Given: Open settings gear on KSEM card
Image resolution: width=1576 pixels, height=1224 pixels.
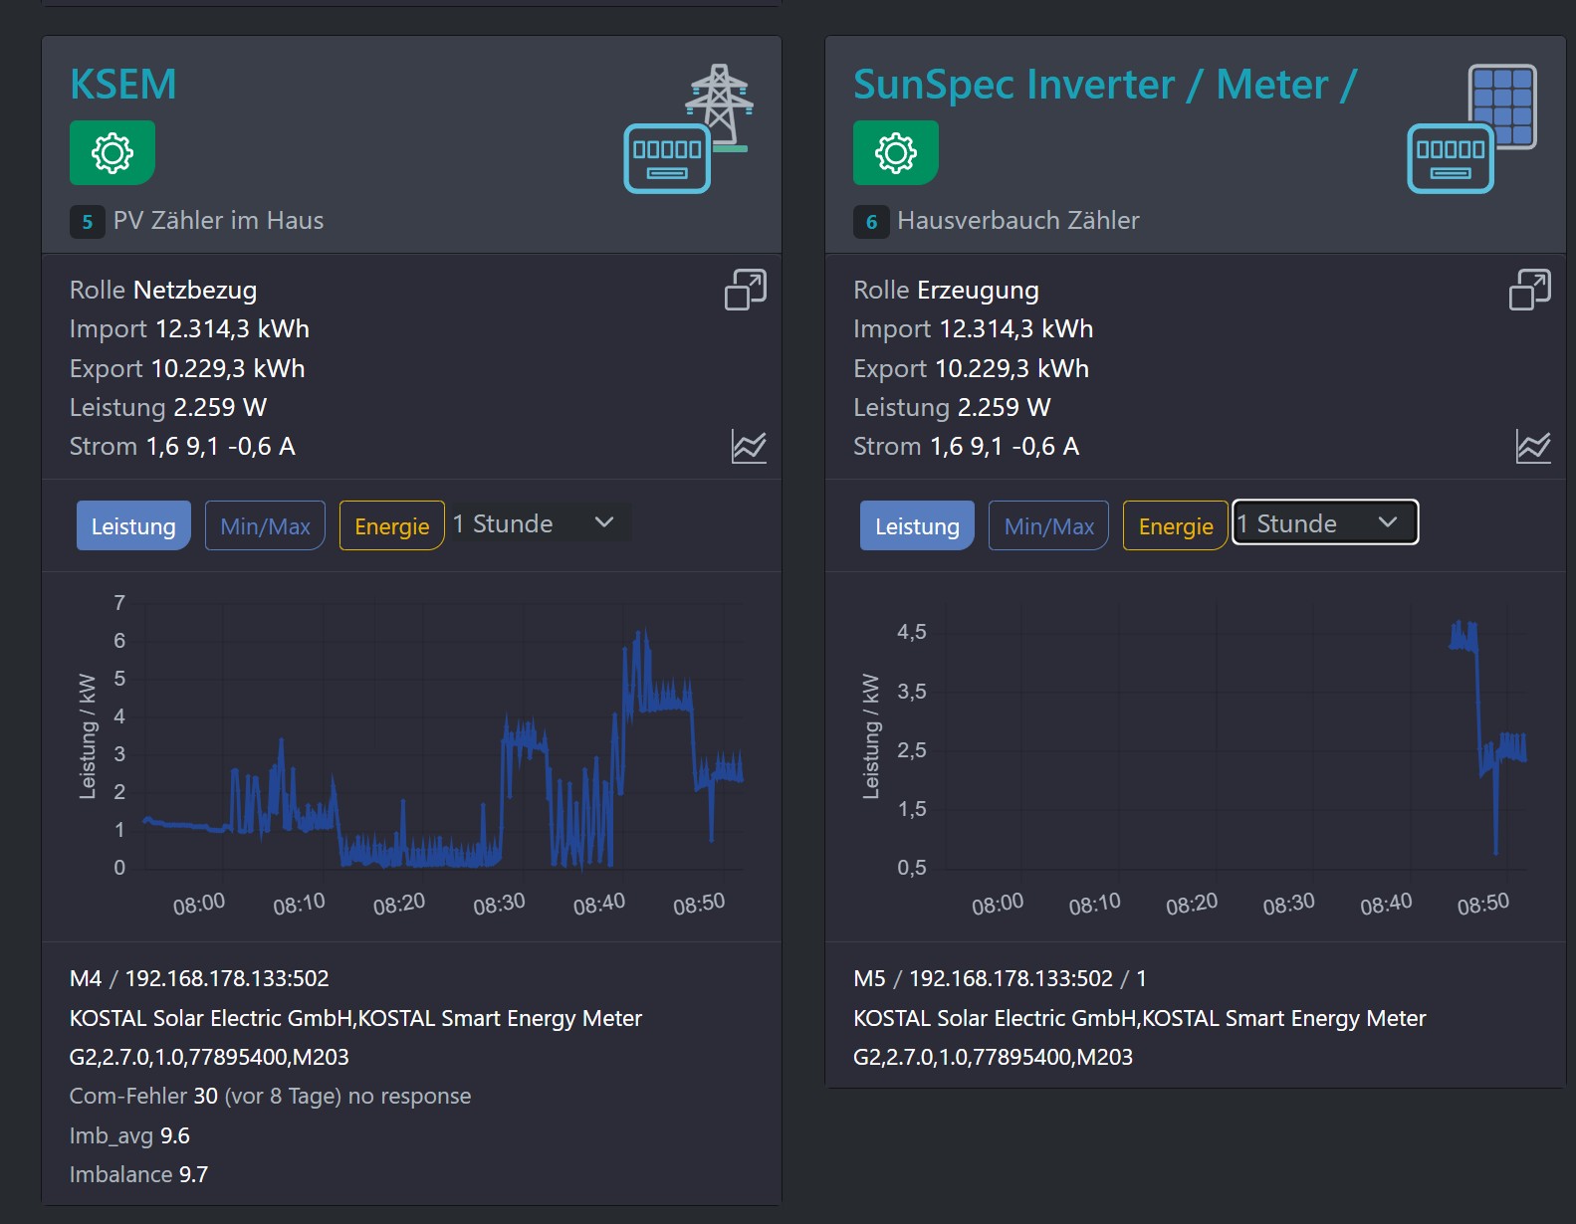Looking at the screenshot, I should (112, 153).
